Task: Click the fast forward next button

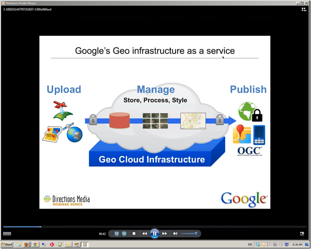Action: [164, 233]
